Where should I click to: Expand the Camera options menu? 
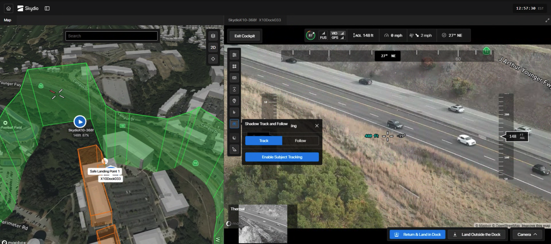pyautogui.click(x=527, y=234)
